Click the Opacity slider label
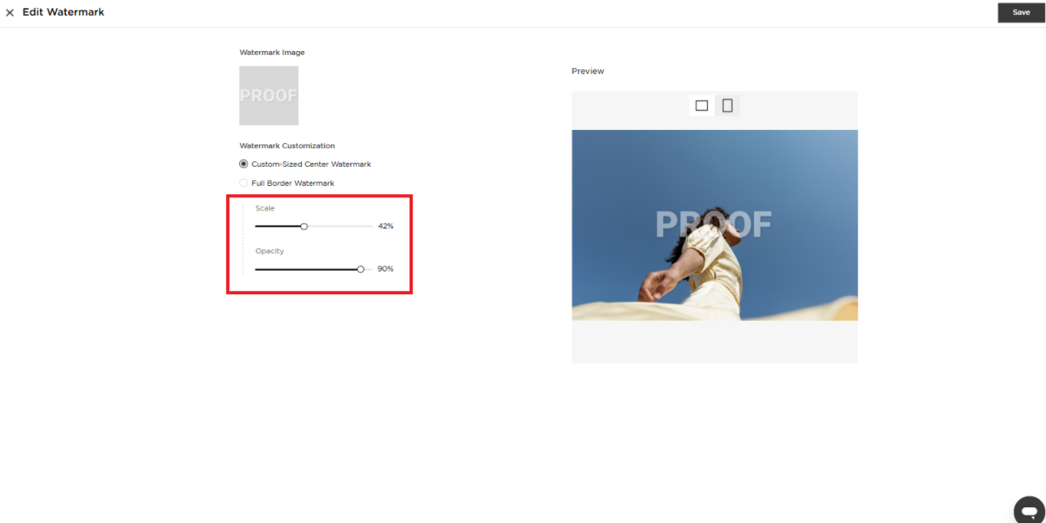 tap(269, 251)
